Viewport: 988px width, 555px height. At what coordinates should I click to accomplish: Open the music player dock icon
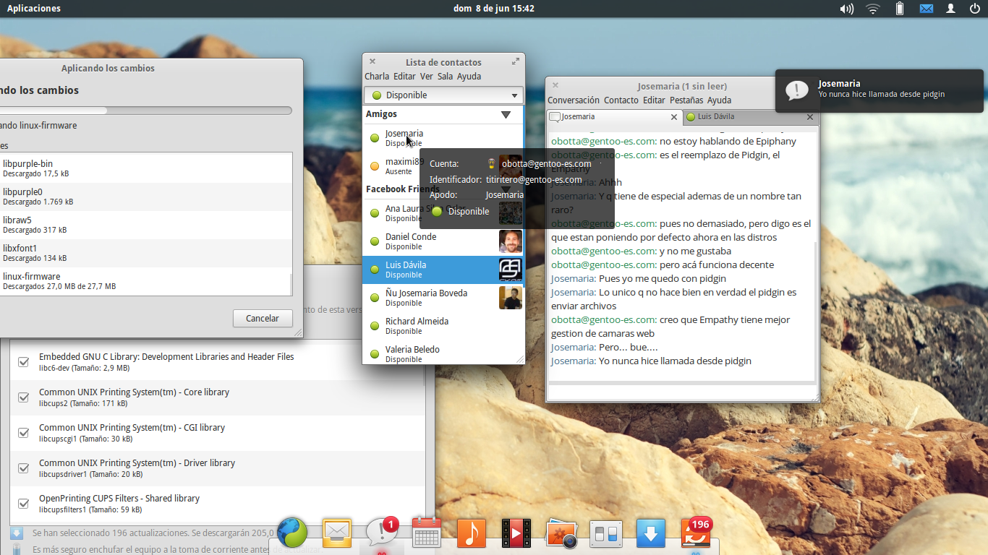(472, 533)
